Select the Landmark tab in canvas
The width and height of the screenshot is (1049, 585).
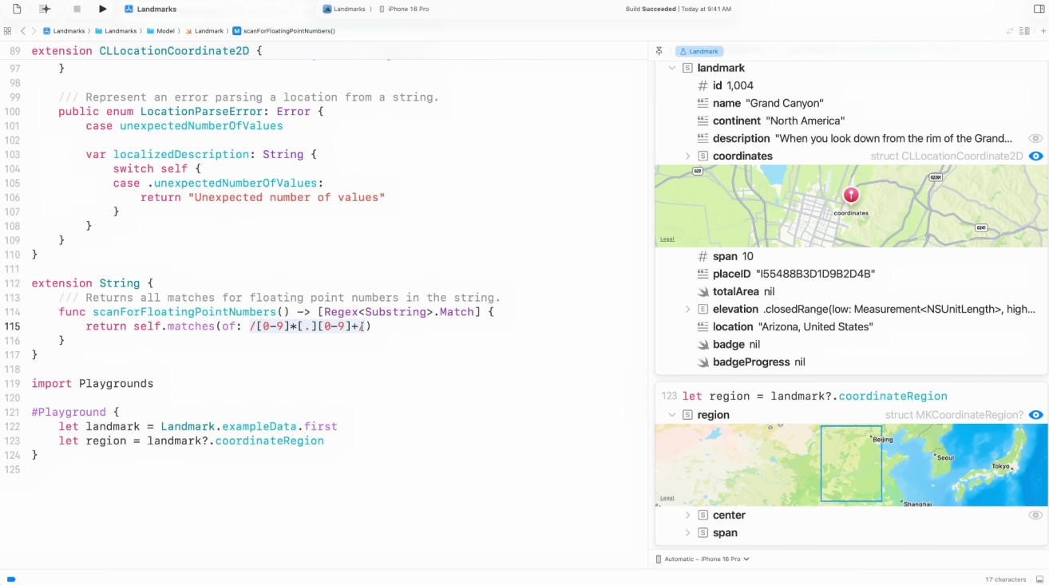pyautogui.click(x=699, y=51)
